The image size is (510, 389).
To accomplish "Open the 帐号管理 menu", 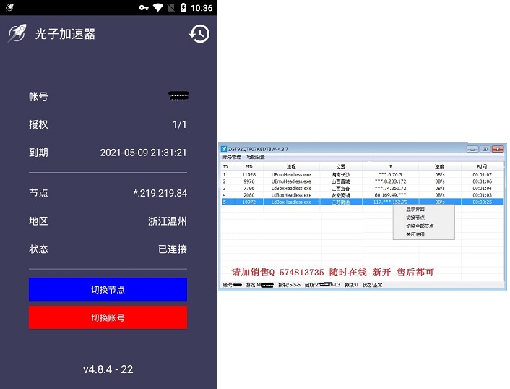I will [x=232, y=157].
